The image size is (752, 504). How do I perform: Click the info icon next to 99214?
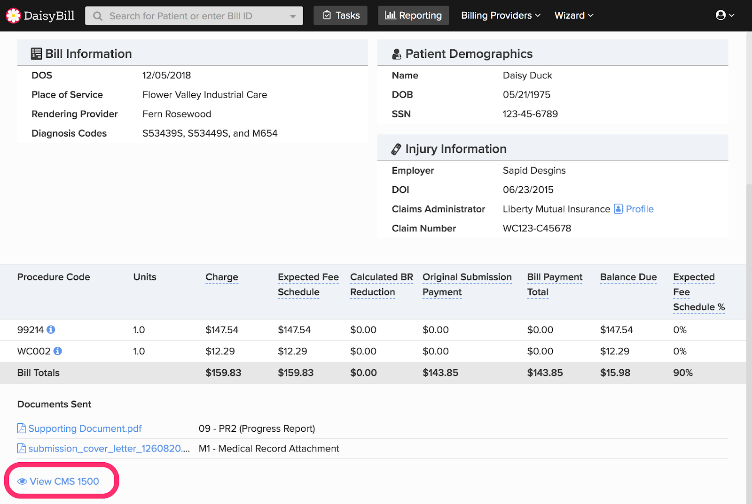coord(51,329)
